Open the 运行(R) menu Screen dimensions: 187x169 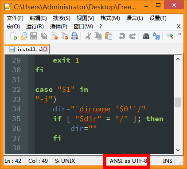[35, 27]
